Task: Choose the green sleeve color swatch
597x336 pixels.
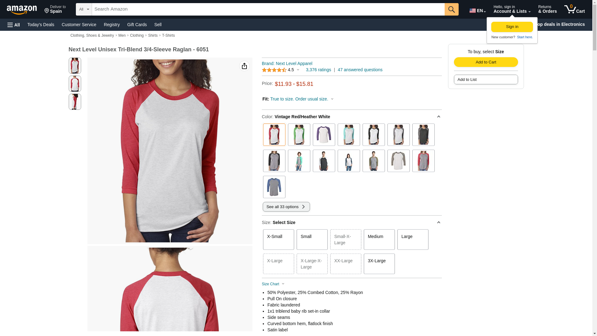Action: [299, 135]
